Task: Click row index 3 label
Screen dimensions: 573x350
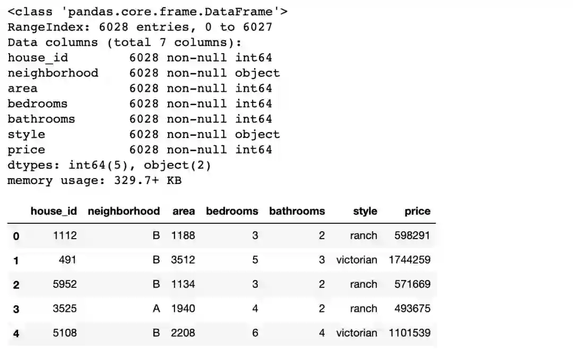Action: point(16,309)
